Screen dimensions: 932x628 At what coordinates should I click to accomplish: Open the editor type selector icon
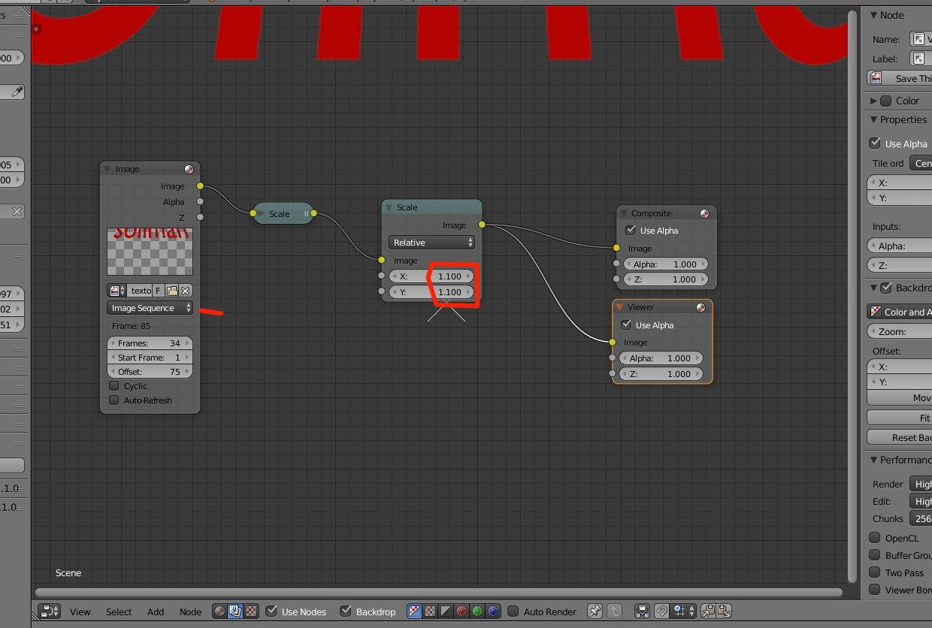[x=50, y=611]
